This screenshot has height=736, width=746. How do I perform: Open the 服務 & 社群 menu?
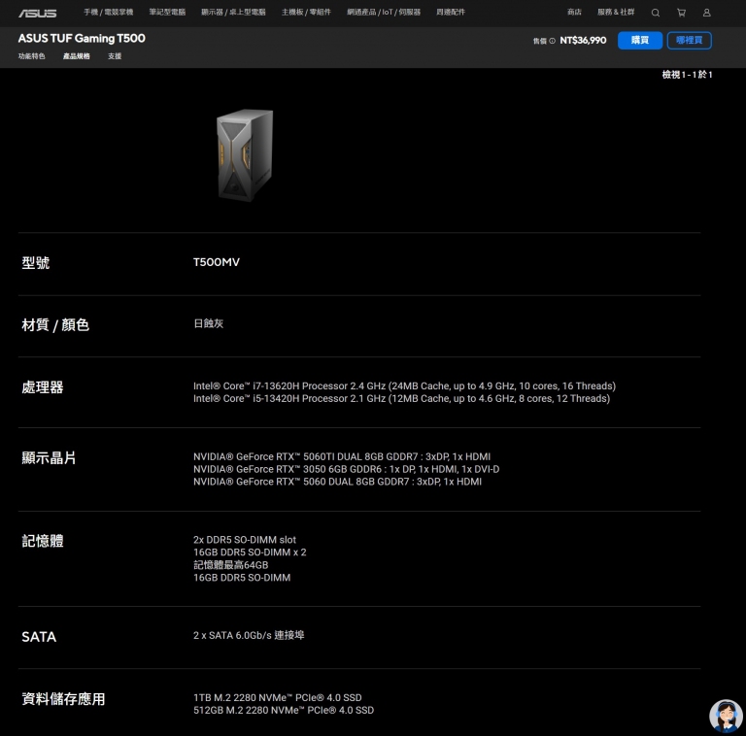[616, 13]
